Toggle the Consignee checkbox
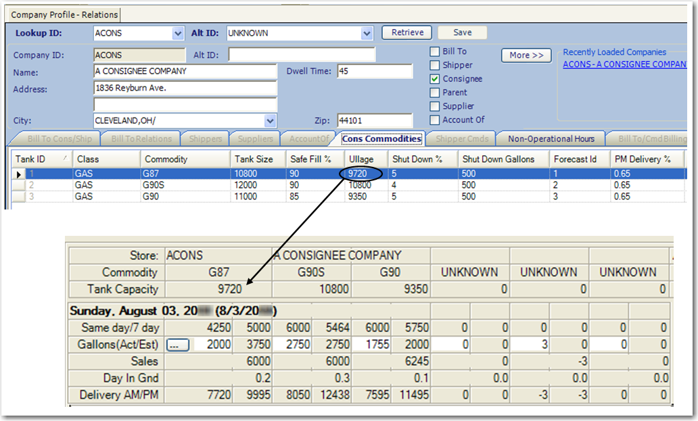 pos(435,79)
